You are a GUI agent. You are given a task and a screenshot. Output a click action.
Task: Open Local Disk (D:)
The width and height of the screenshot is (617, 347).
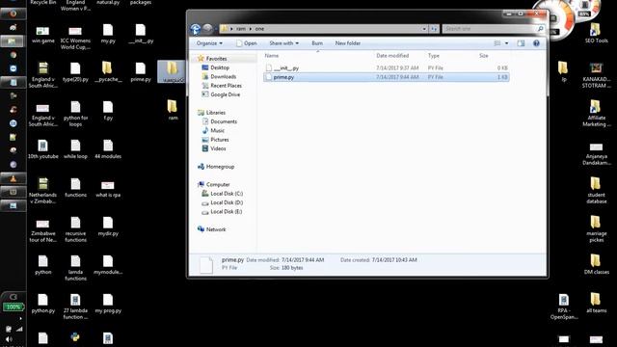[x=227, y=202]
